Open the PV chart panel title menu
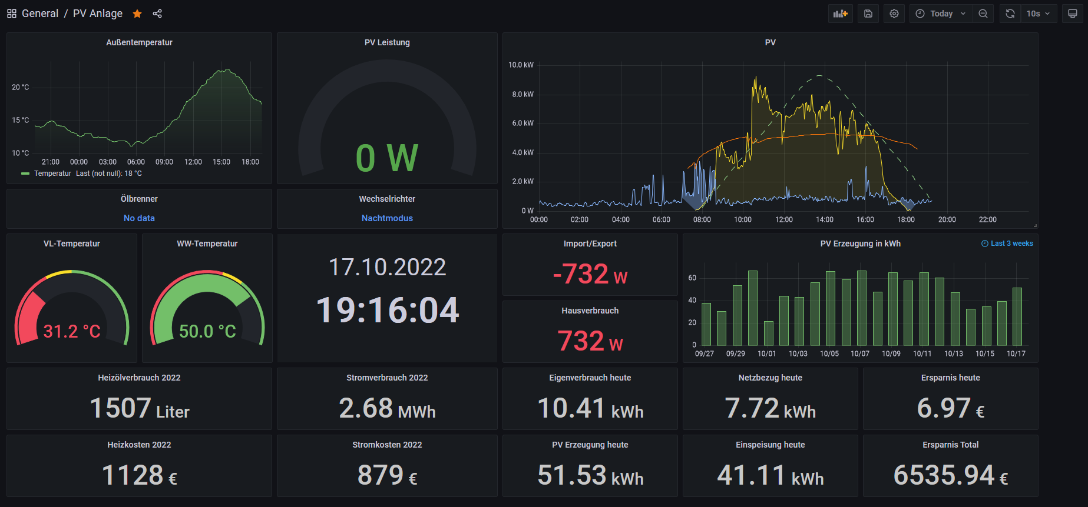This screenshot has width=1088, height=507. [x=770, y=42]
